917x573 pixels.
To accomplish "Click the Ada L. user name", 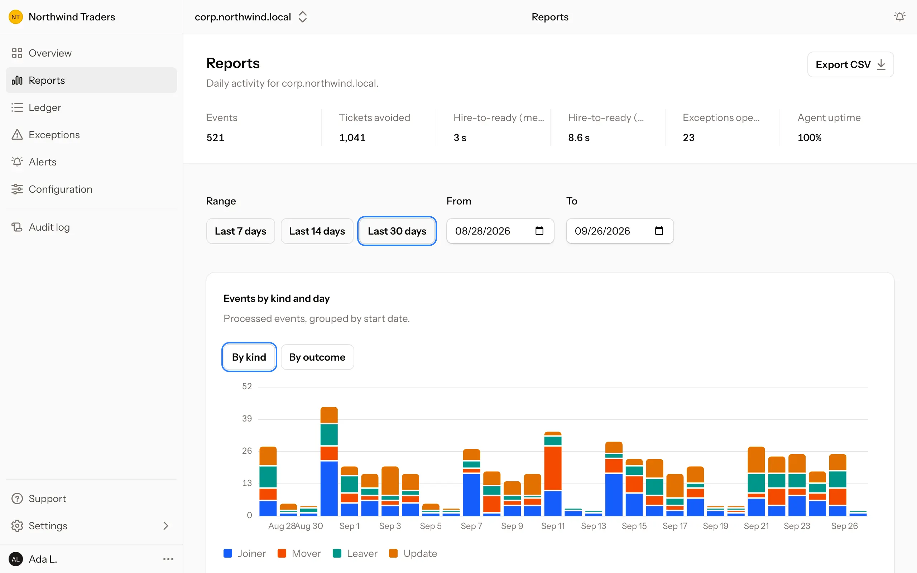I will coord(43,559).
